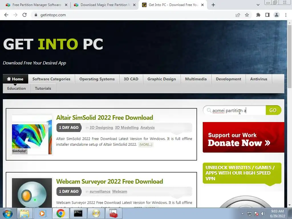Open the 3D Designing category link
The height and width of the screenshot is (219, 292).
tap(101, 127)
